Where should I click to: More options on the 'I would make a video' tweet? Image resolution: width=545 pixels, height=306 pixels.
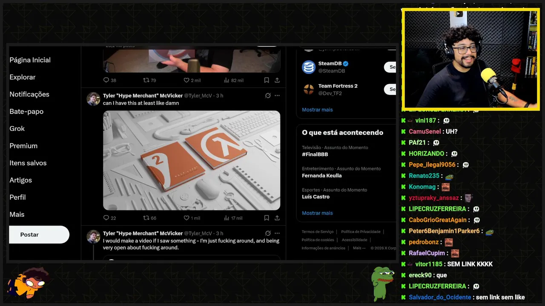tap(277, 233)
